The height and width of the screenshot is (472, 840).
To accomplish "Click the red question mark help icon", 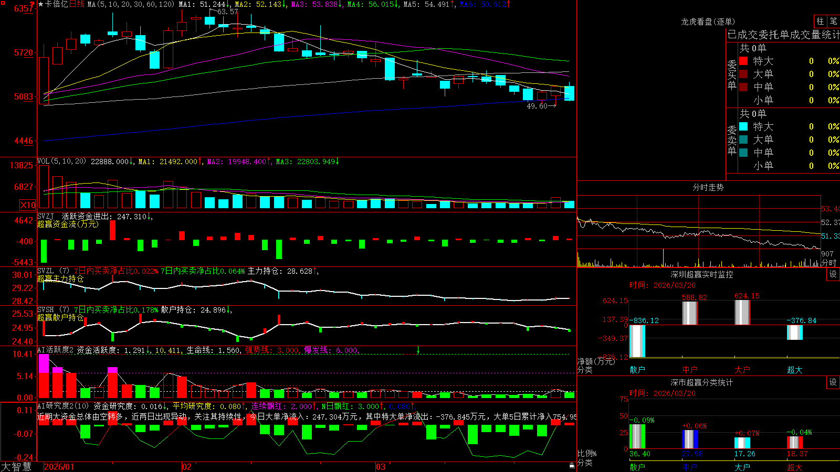I will pyautogui.click(x=33, y=4).
